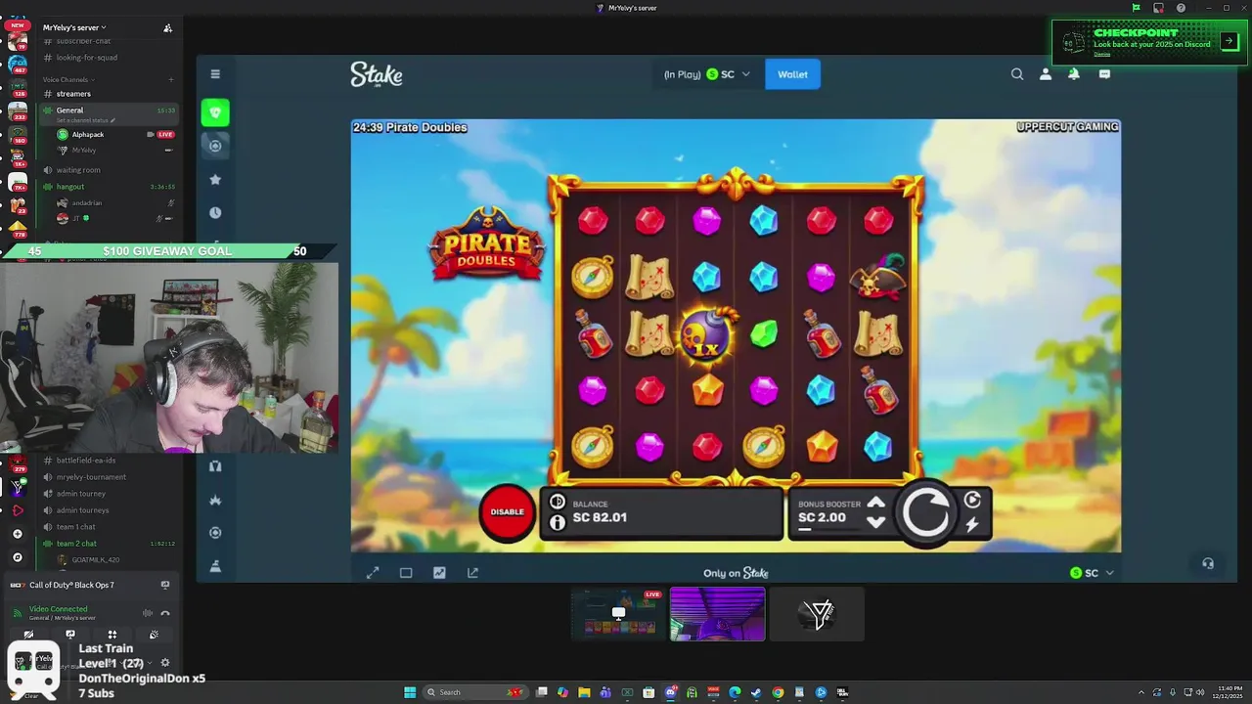The image size is (1252, 704).
Task: Click the Add a Server plus icon
Action: [x=17, y=534]
